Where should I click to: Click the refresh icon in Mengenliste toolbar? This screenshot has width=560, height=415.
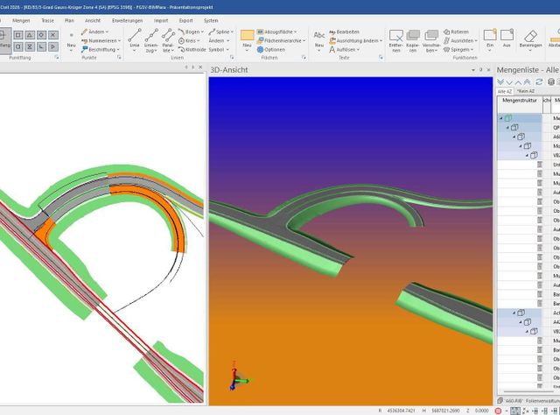pyautogui.click(x=539, y=81)
